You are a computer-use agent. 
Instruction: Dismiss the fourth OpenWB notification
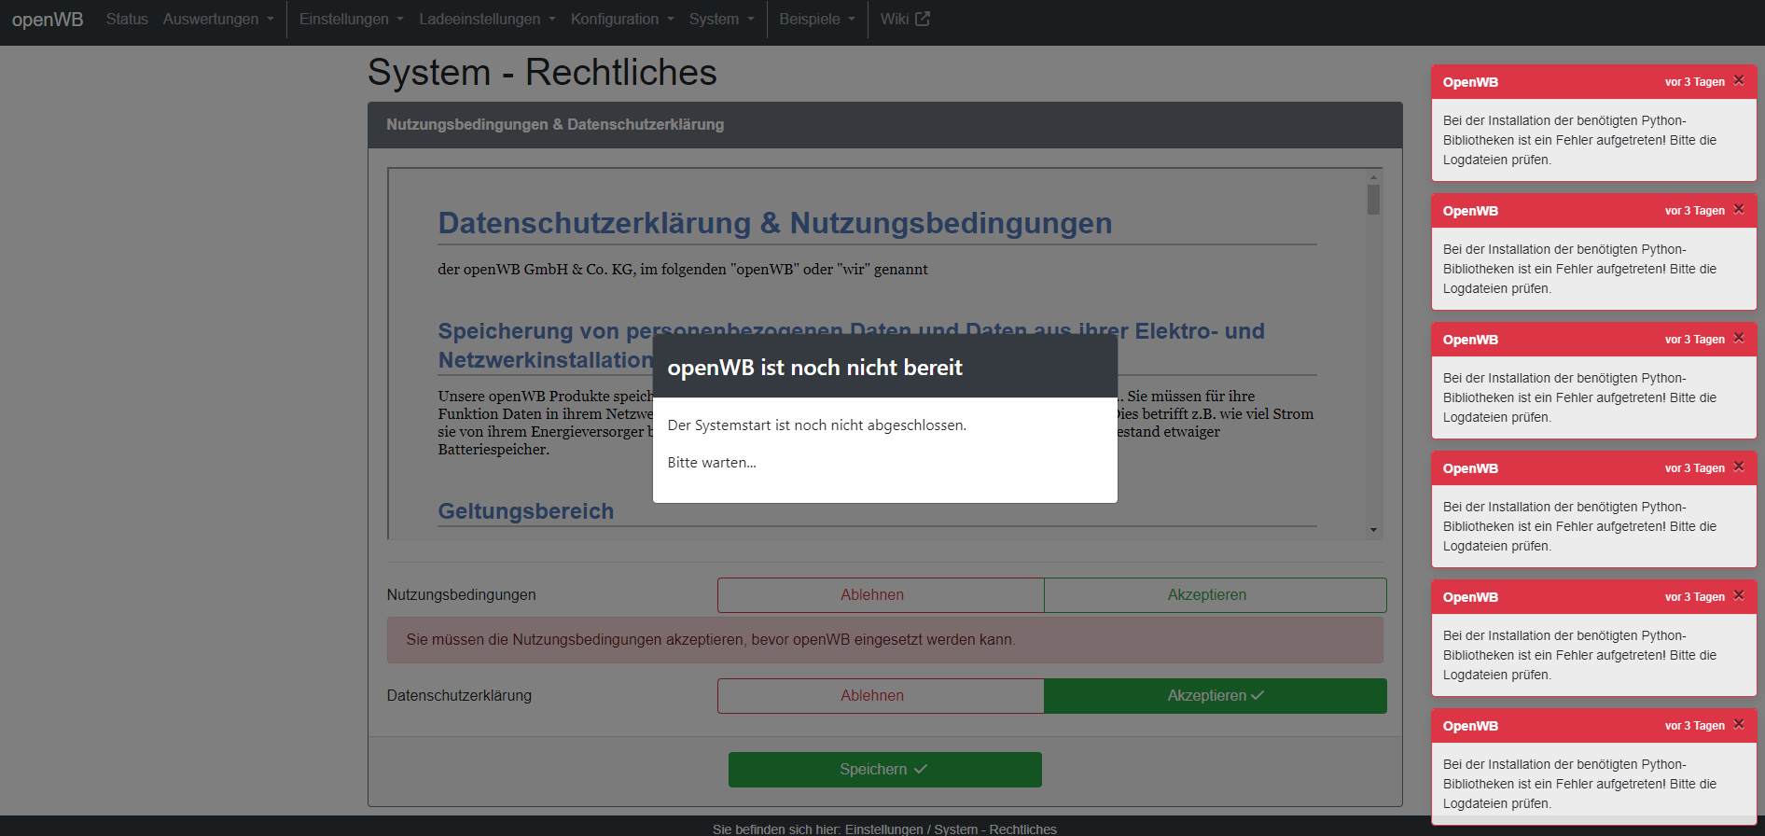(1739, 467)
